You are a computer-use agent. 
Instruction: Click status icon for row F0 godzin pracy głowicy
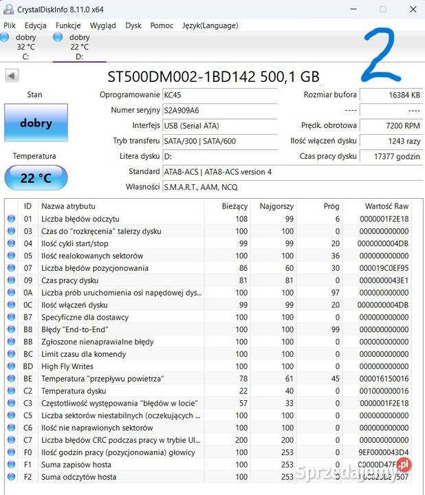(x=12, y=452)
